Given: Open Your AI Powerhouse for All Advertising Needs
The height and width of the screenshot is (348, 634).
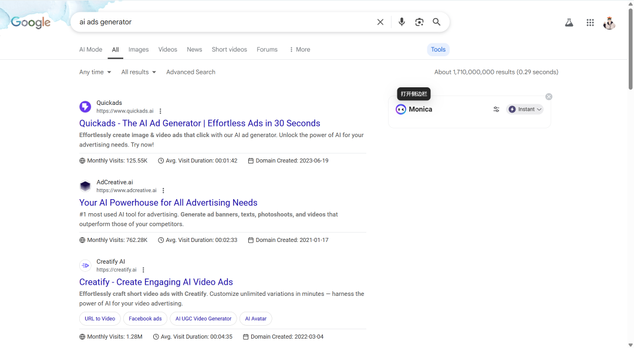Looking at the screenshot, I should pyautogui.click(x=168, y=203).
